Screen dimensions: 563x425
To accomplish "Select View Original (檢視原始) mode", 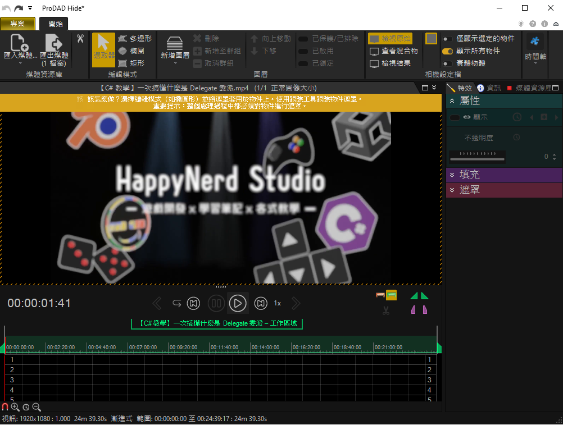I will (391, 38).
